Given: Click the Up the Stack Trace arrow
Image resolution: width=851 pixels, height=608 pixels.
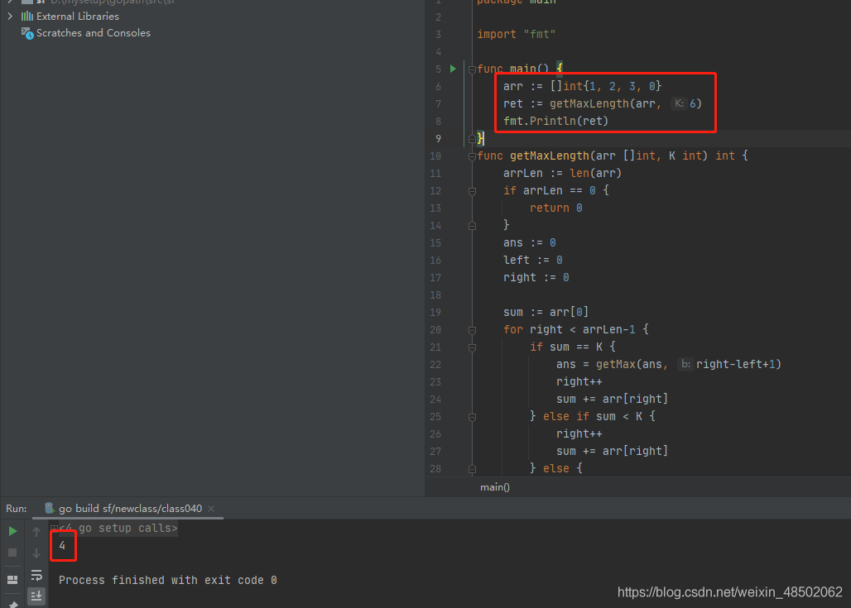Looking at the screenshot, I should pos(36,532).
